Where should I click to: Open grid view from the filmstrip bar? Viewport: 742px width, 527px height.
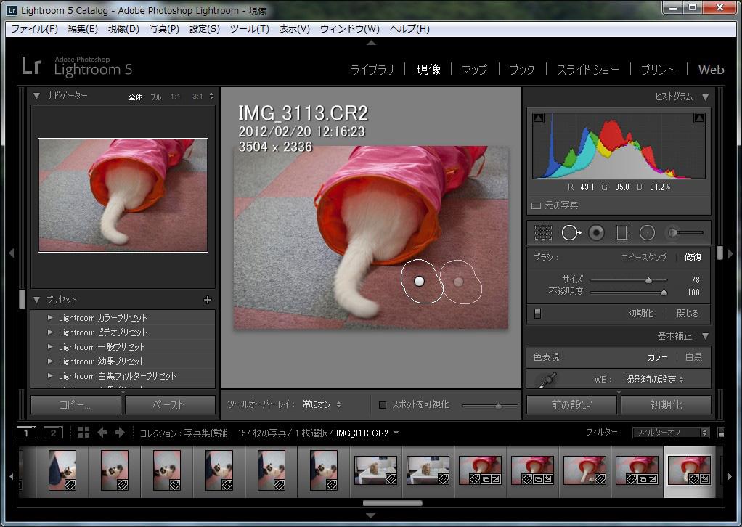(x=83, y=433)
